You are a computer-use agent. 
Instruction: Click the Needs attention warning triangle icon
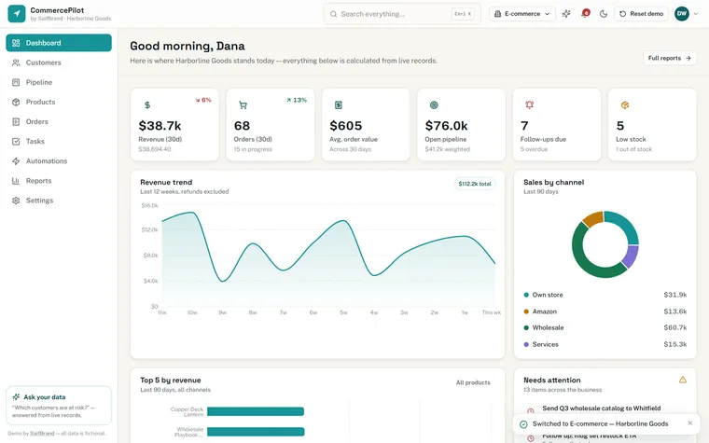pyautogui.click(x=682, y=380)
